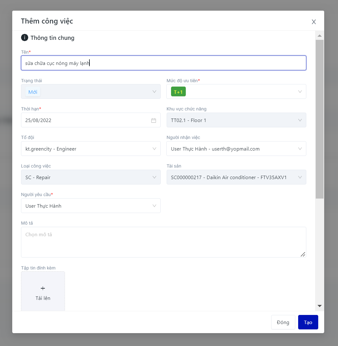338x346 pixels.
Task: Click the scrollbar down arrow
Action: (x=319, y=306)
